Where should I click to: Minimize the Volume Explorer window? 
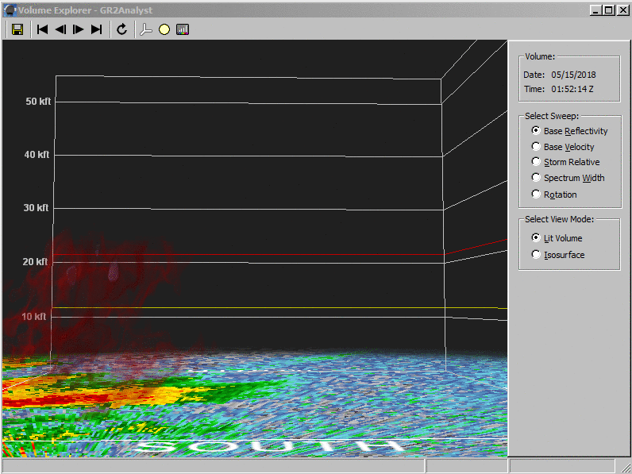point(595,10)
